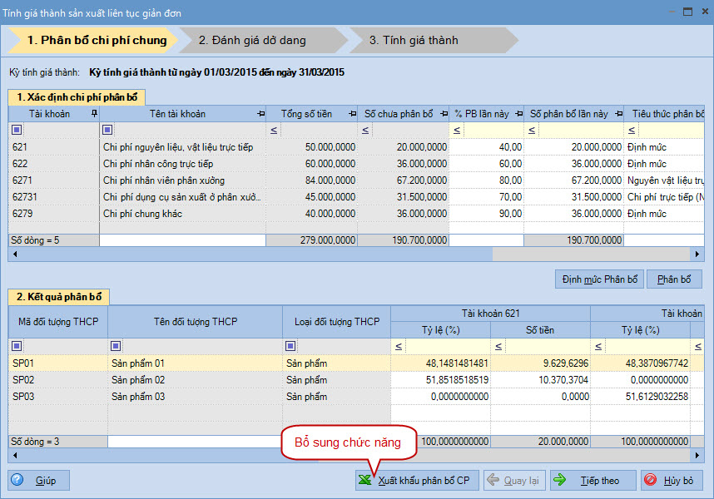The width and height of the screenshot is (714, 499).
Task: Open filter operator for Tên tài khoản column
Action: pos(107,130)
